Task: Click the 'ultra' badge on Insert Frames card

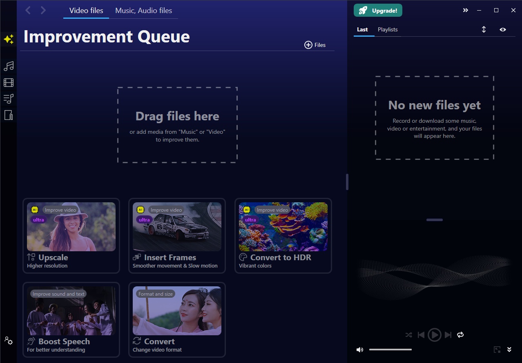Action: point(144,219)
